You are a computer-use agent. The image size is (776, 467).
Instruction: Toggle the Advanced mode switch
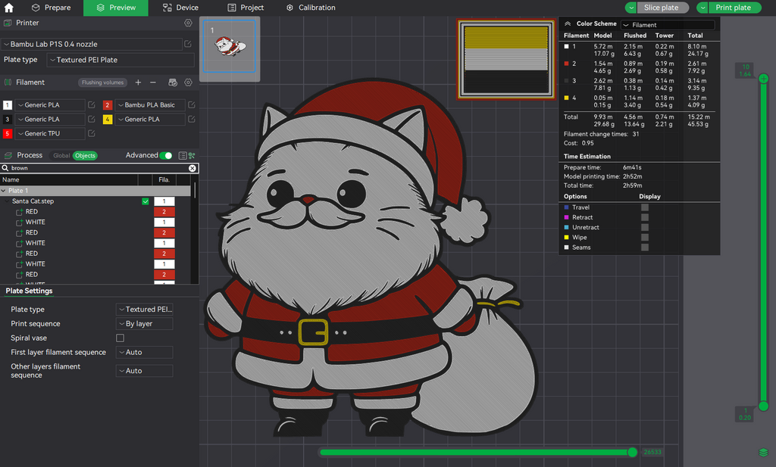(166, 156)
